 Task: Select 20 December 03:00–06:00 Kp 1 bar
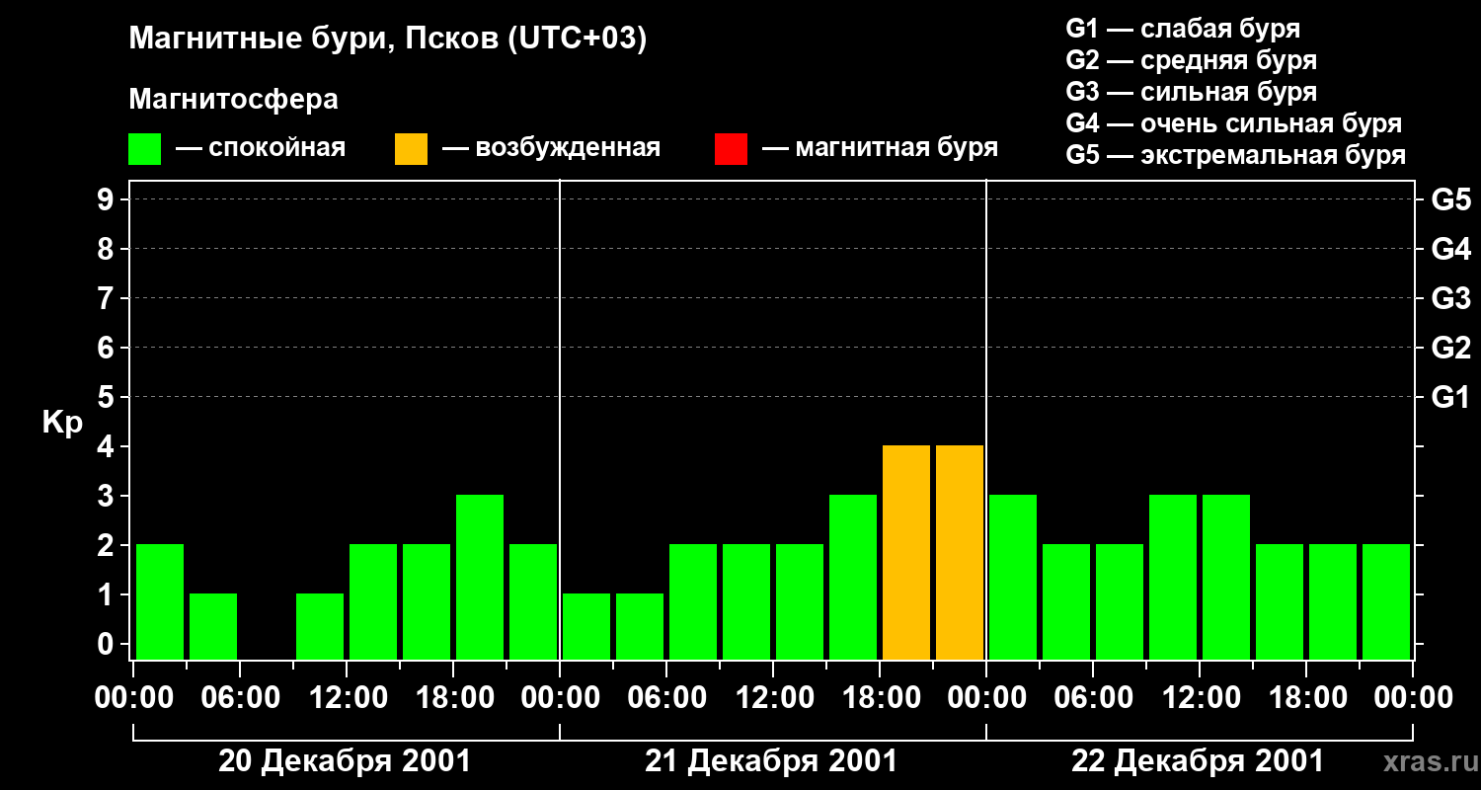[x=213, y=626]
